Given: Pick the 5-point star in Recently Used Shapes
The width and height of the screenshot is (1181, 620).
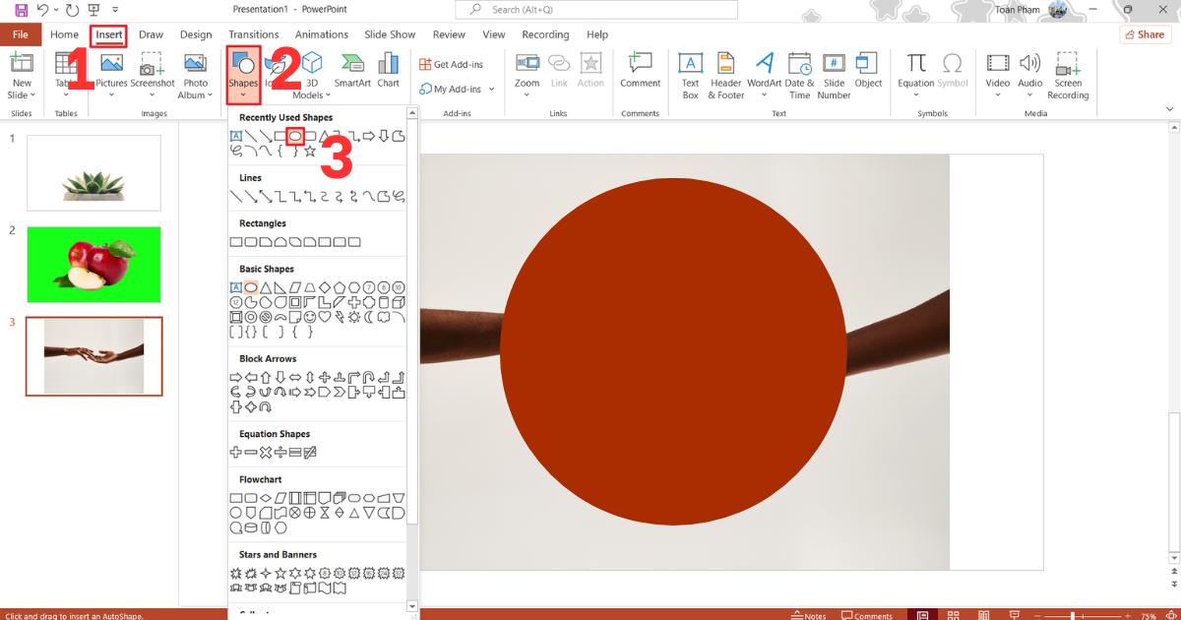Looking at the screenshot, I should pyautogui.click(x=310, y=151).
